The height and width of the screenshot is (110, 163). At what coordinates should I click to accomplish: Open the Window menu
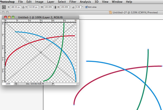coord(117,2)
